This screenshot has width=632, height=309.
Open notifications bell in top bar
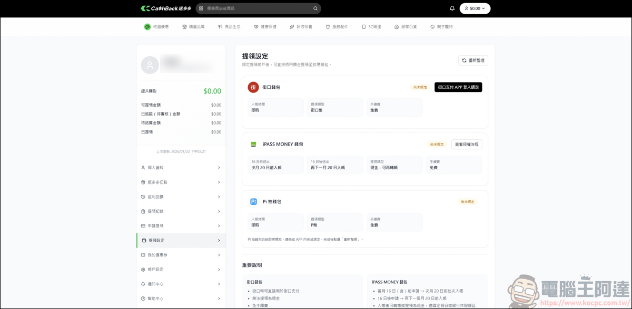[452, 8]
